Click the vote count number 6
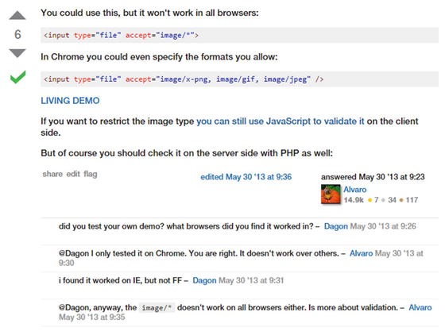This screenshot has width=445, height=331. click(x=17, y=34)
